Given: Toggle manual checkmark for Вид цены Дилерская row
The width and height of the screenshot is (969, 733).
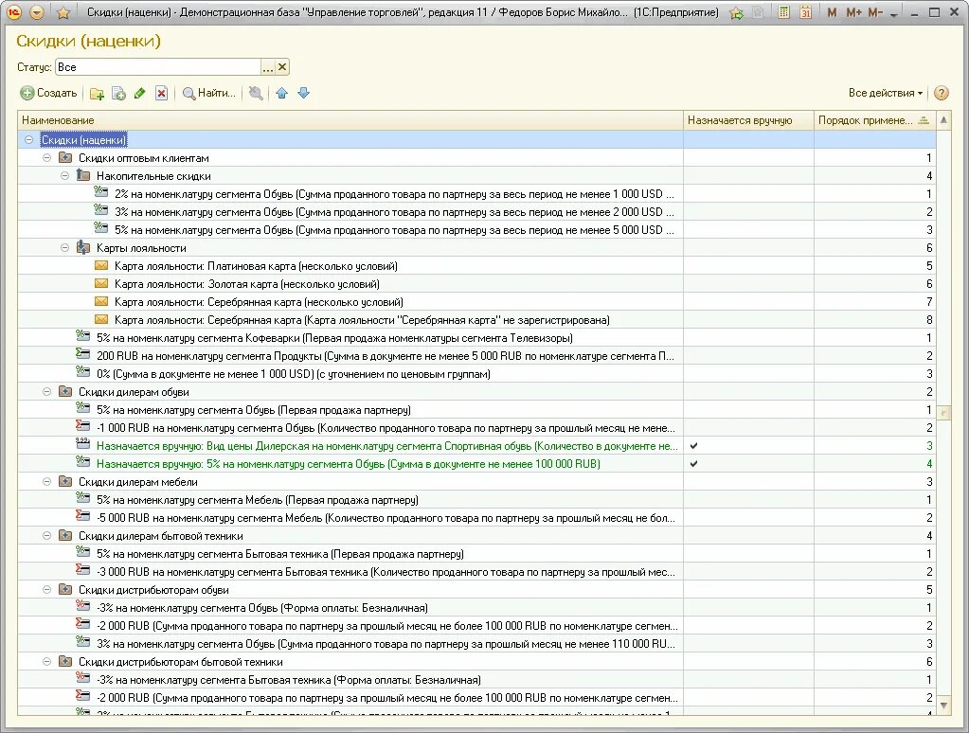Looking at the screenshot, I should (694, 446).
